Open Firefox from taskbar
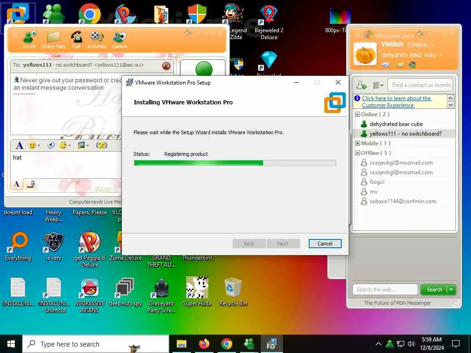Screen dimensions: 471x353 [204, 344]
